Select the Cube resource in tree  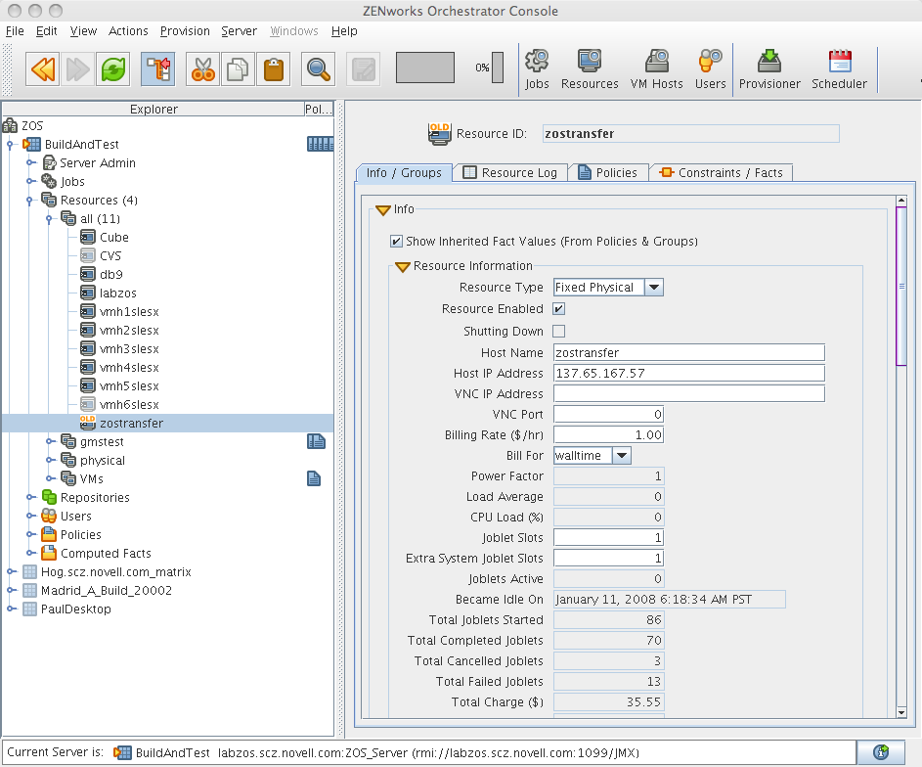pos(114,237)
